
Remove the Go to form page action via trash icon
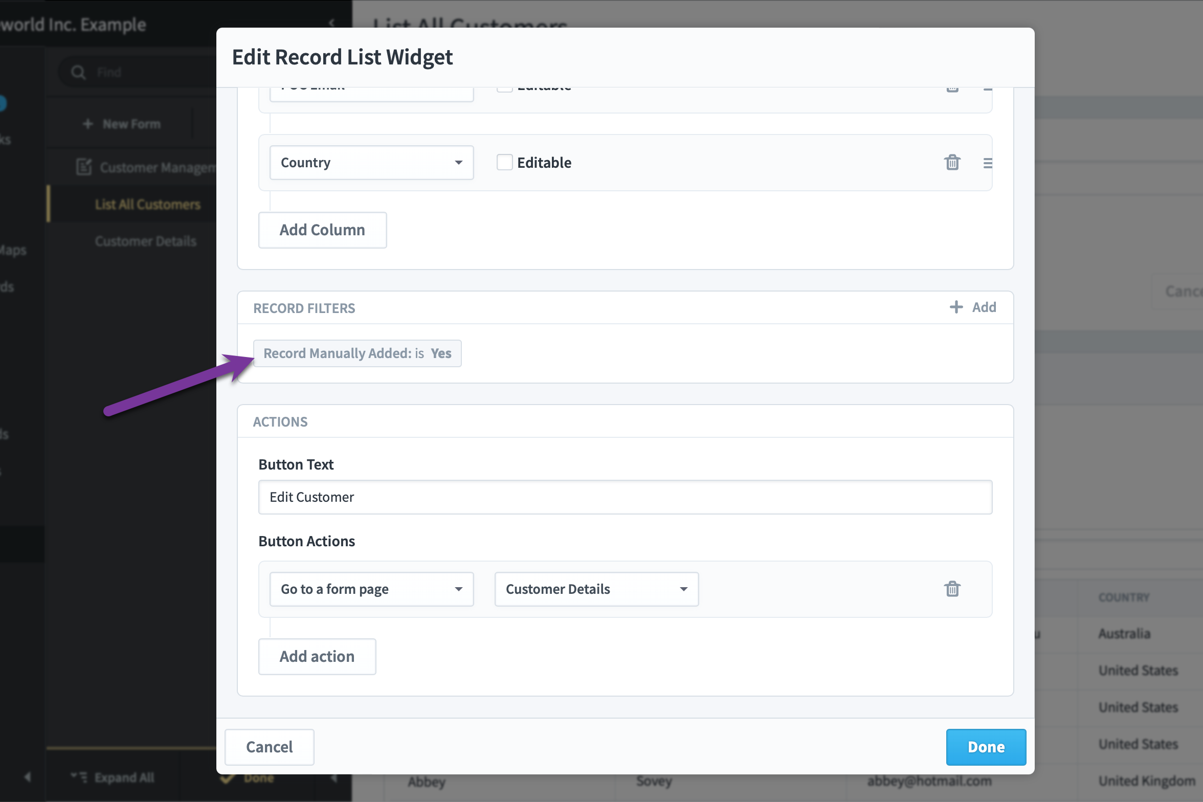click(x=952, y=589)
